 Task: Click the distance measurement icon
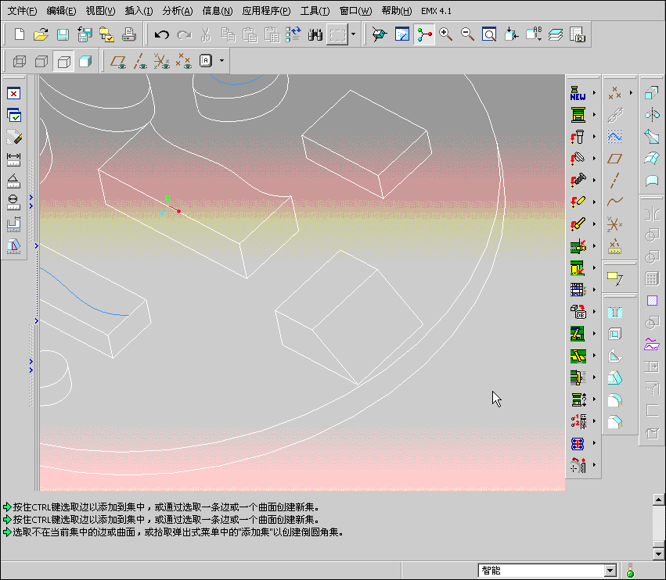tap(13, 159)
